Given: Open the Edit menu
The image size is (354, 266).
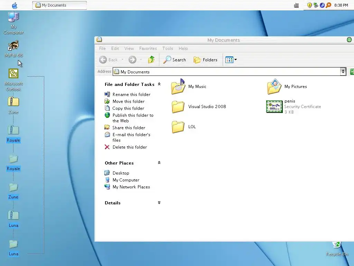Looking at the screenshot, I should tap(115, 48).
